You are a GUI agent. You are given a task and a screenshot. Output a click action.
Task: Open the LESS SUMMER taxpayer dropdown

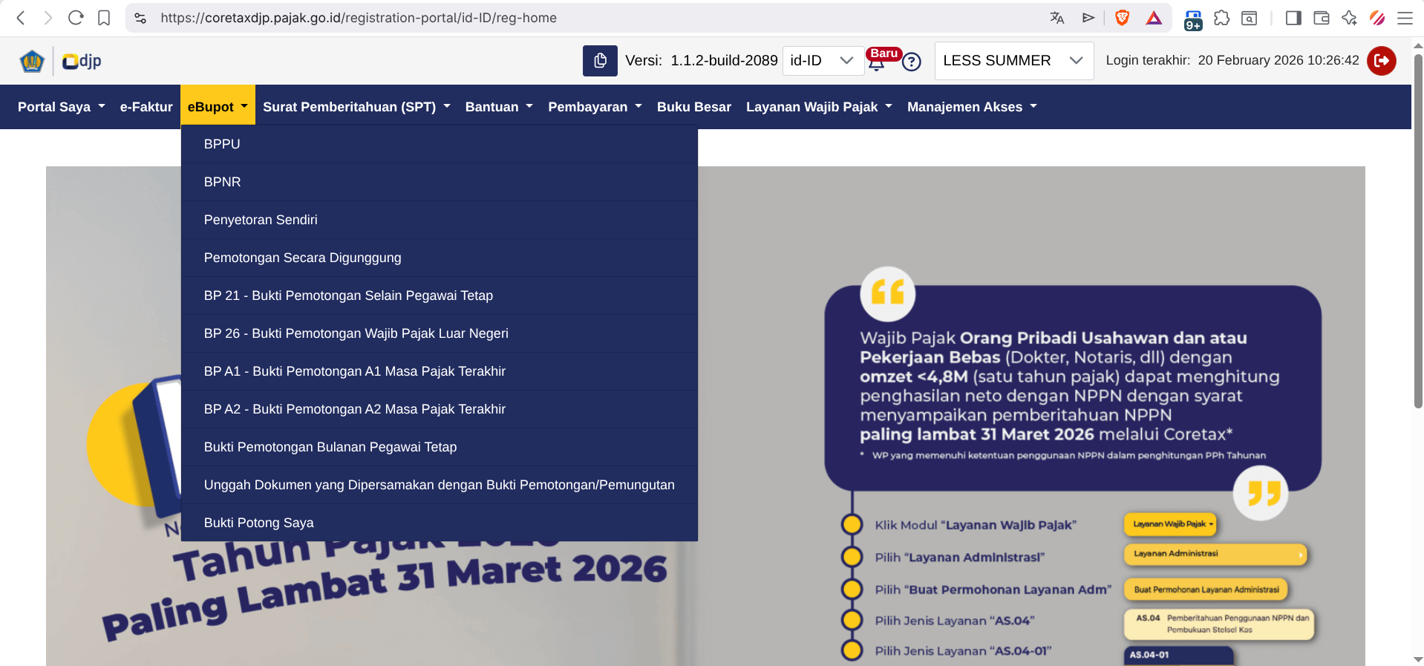pyautogui.click(x=1014, y=60)
